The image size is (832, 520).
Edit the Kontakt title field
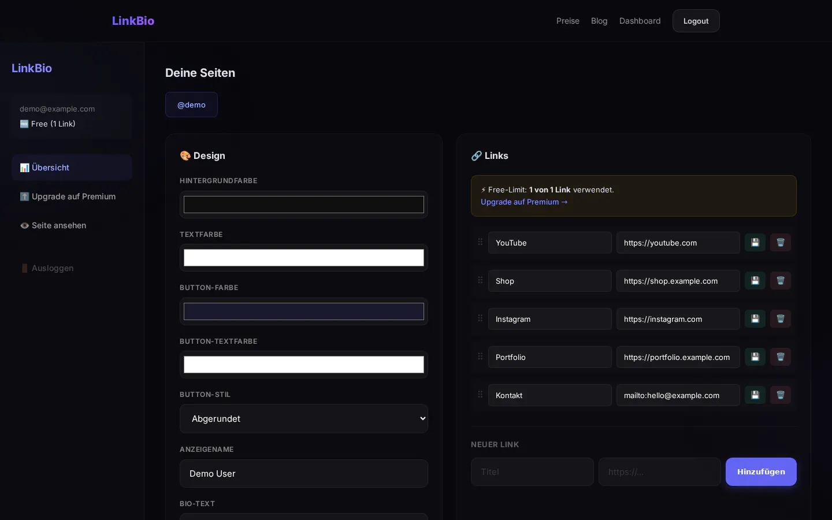(550, 395)
